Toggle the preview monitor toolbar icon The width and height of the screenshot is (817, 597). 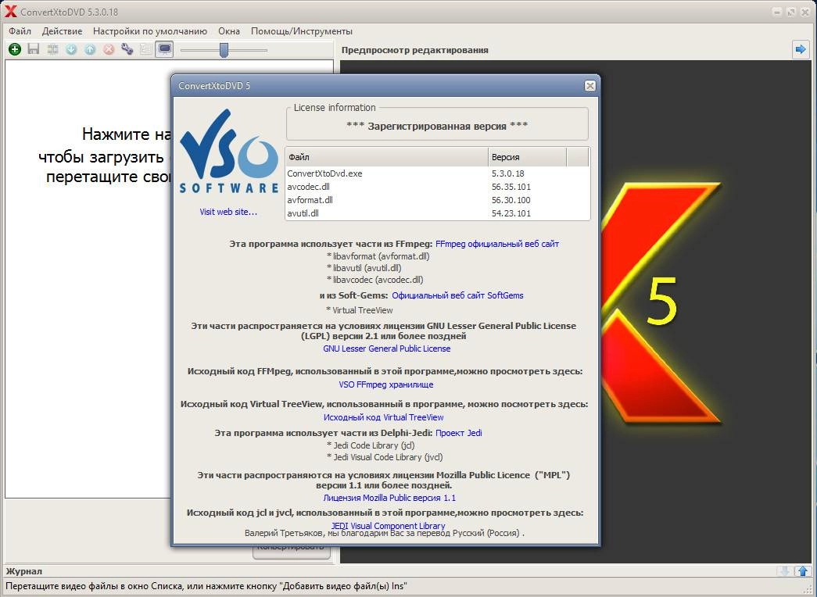pyautogui.click(x=165, y=49)
